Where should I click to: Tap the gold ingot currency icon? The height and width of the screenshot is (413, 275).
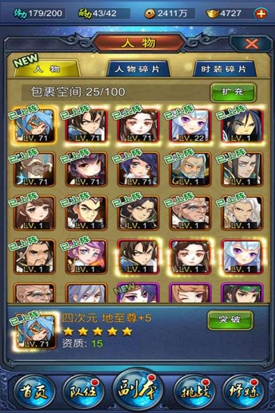212,13
